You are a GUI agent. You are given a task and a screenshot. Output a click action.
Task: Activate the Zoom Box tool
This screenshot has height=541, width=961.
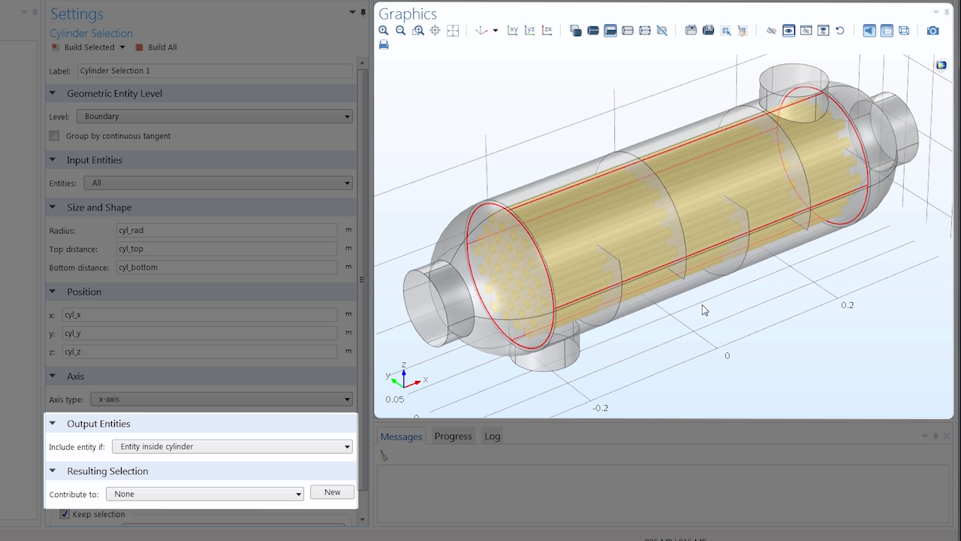pyautogui.click(x=418, y=31)
